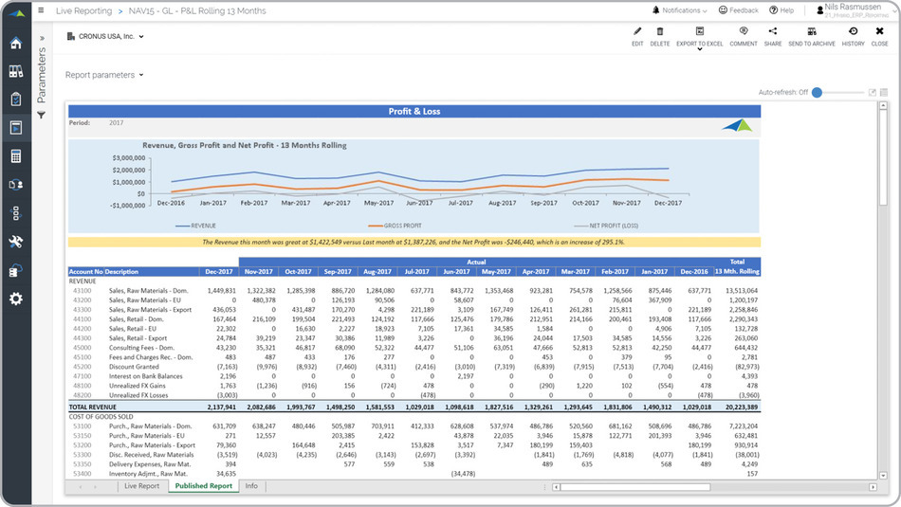Viewport: 901px width, 507px height.
Task: Go to Home in the sidebar
Action: coord(16,44)
